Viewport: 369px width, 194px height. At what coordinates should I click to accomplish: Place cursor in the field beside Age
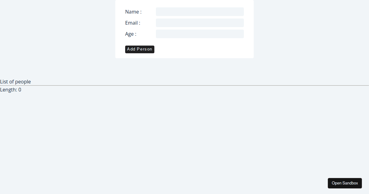200,34
